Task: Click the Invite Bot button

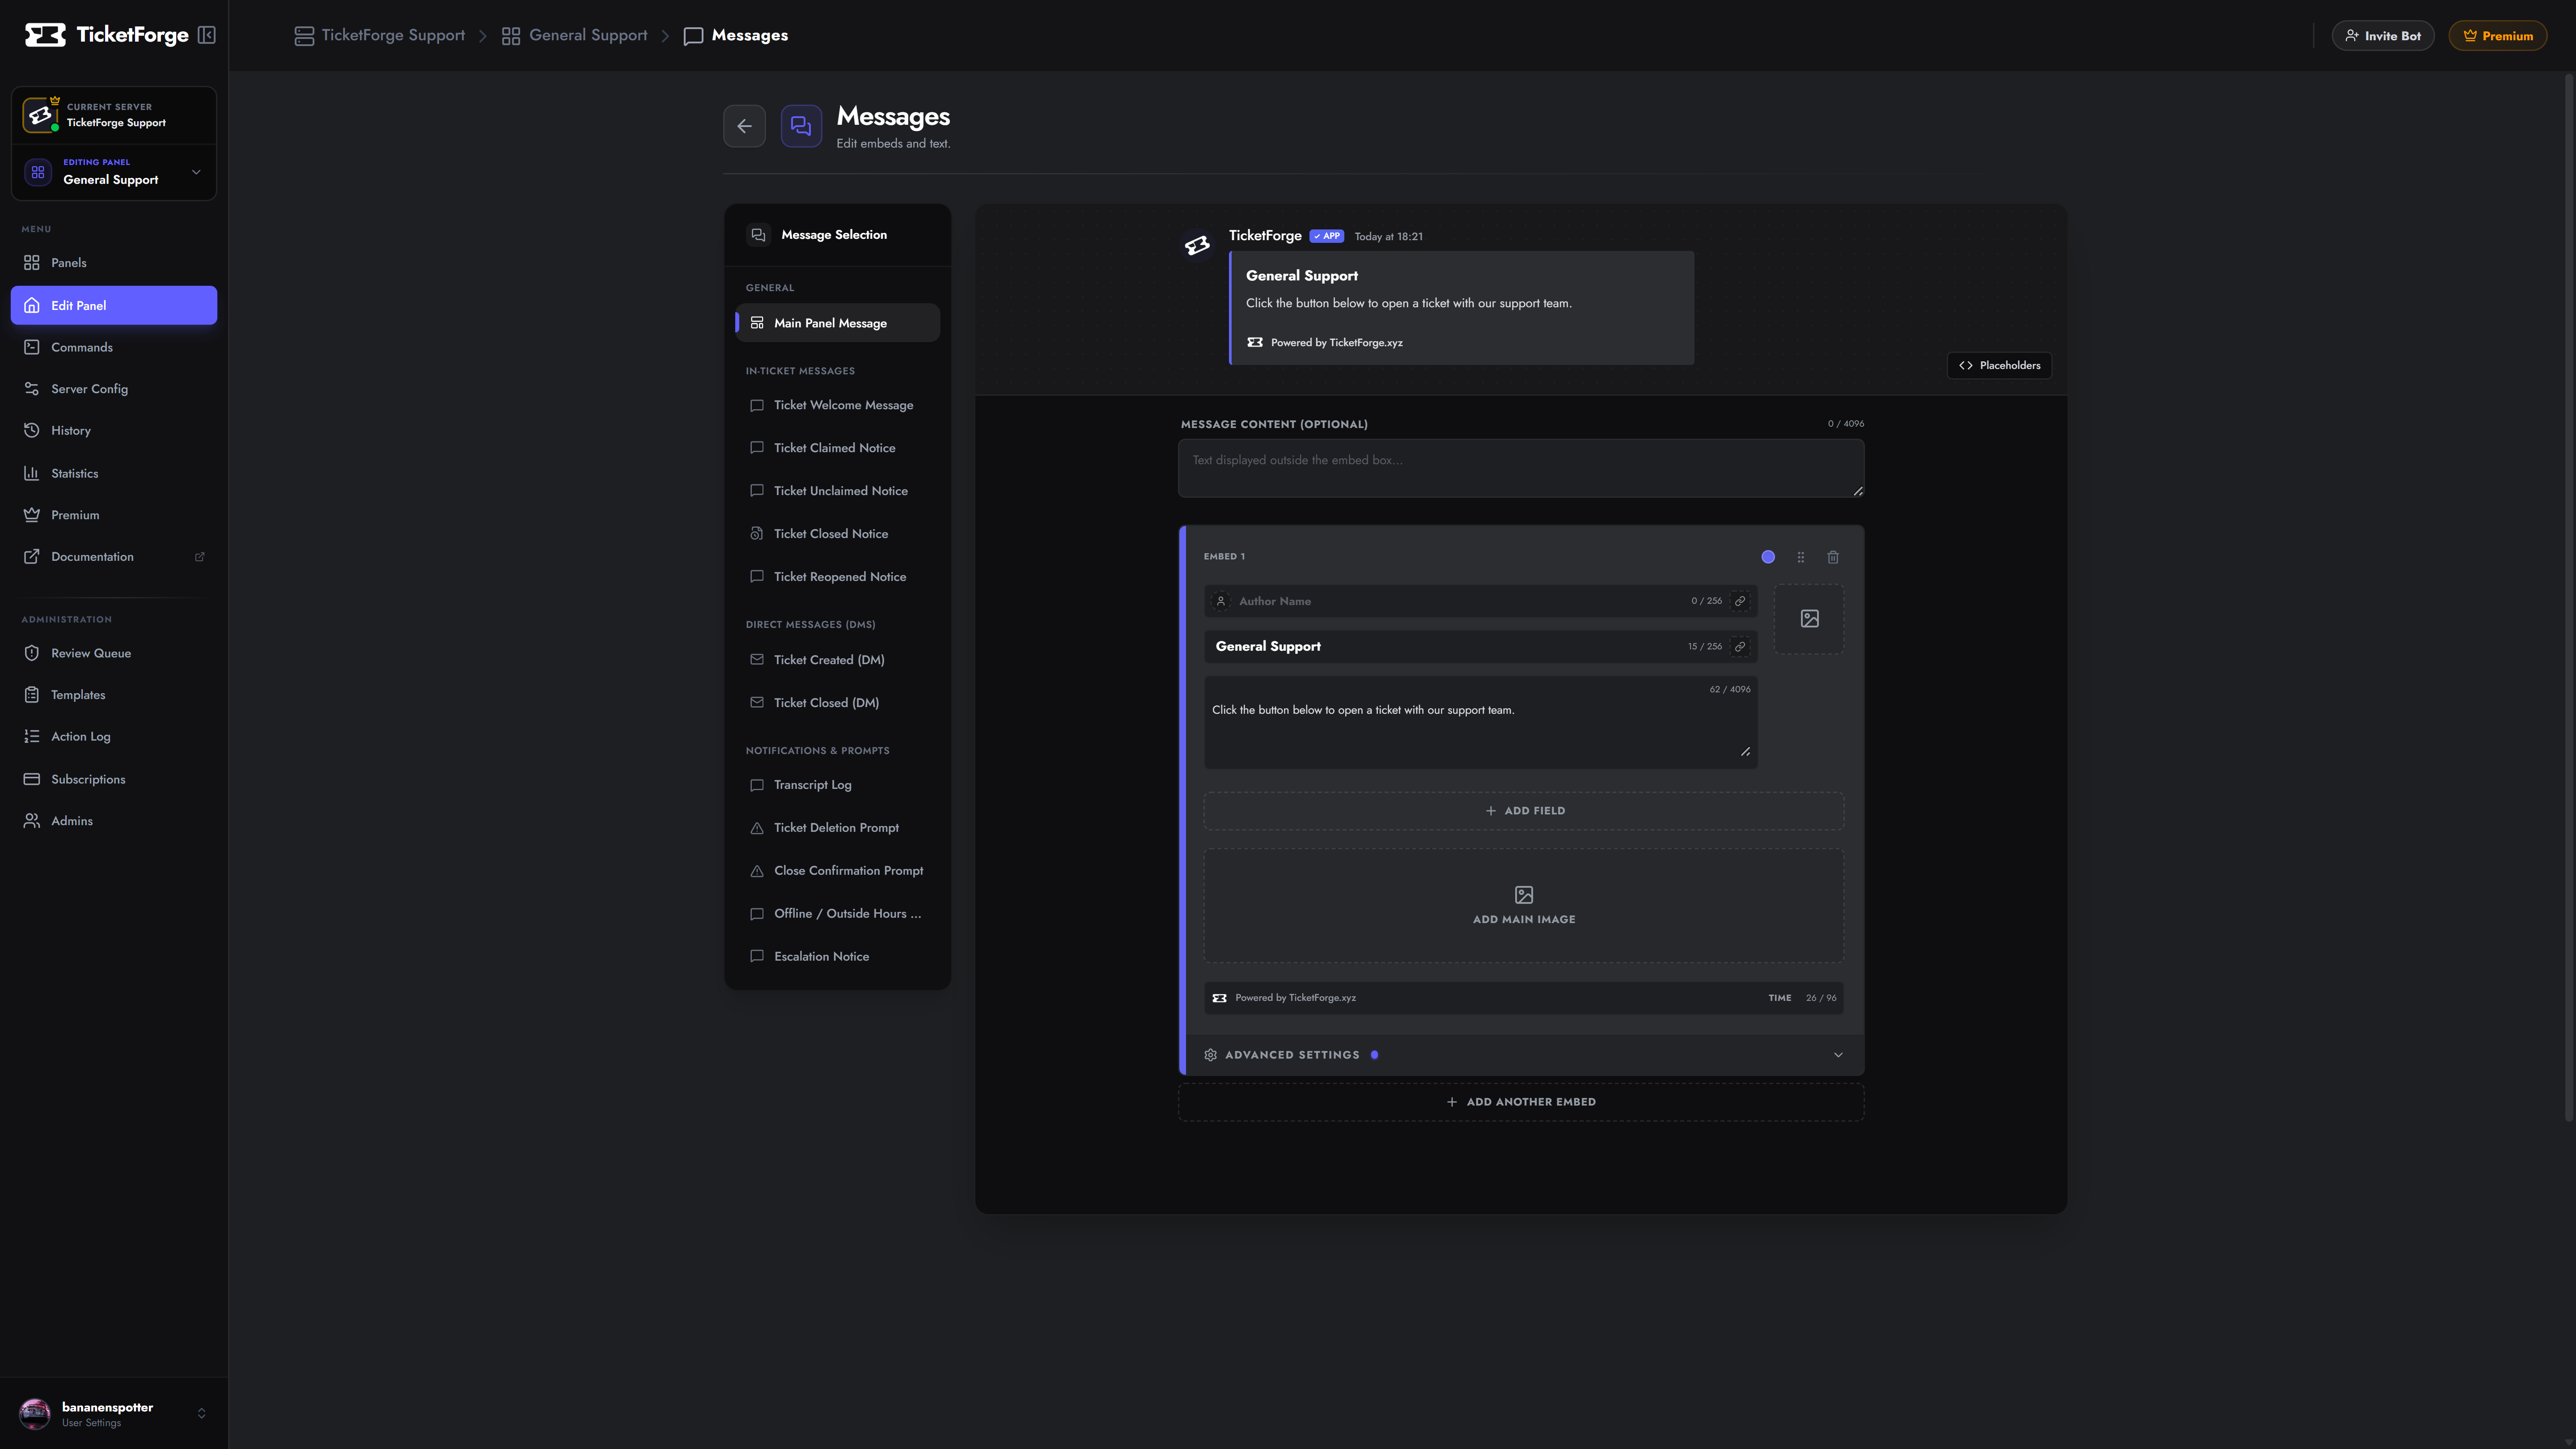Action: [x=2383, y=36]
